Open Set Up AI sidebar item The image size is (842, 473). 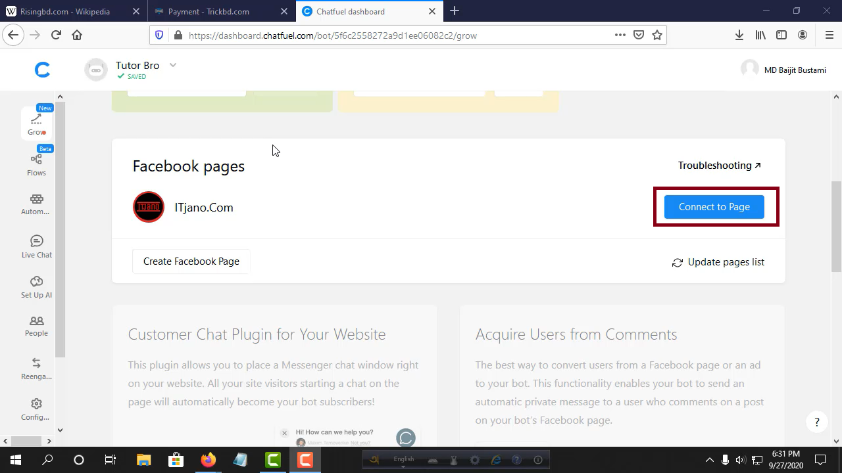point(36,287)
